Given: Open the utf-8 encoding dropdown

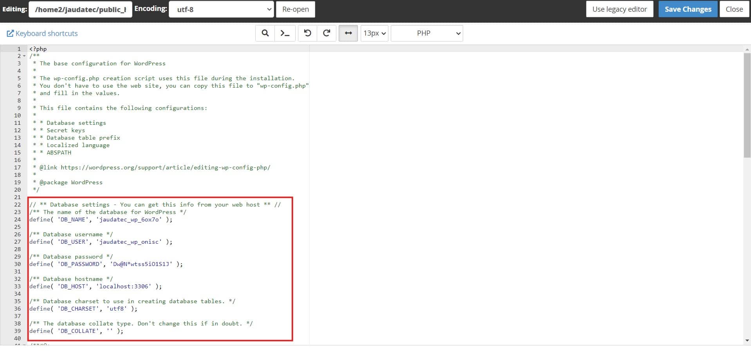Looking at the screenshot, I should [x=221, y=9].
